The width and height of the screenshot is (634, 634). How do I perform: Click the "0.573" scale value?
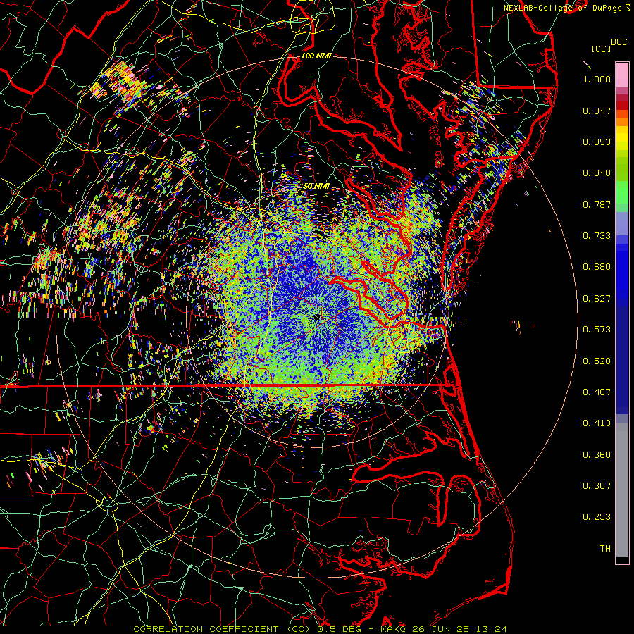tap(597, 330)
